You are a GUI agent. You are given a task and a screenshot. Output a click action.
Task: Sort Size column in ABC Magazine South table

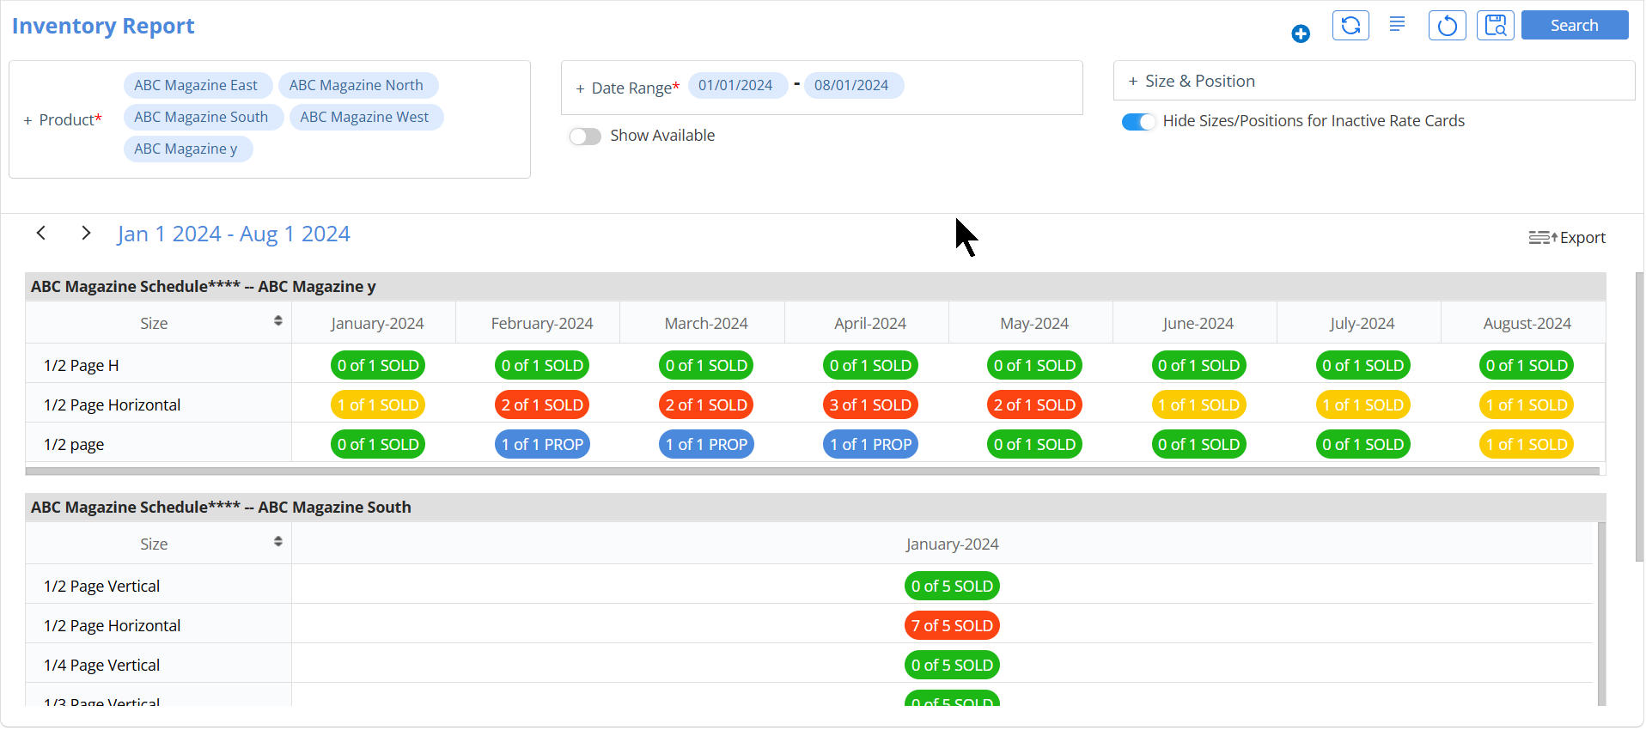278,542
